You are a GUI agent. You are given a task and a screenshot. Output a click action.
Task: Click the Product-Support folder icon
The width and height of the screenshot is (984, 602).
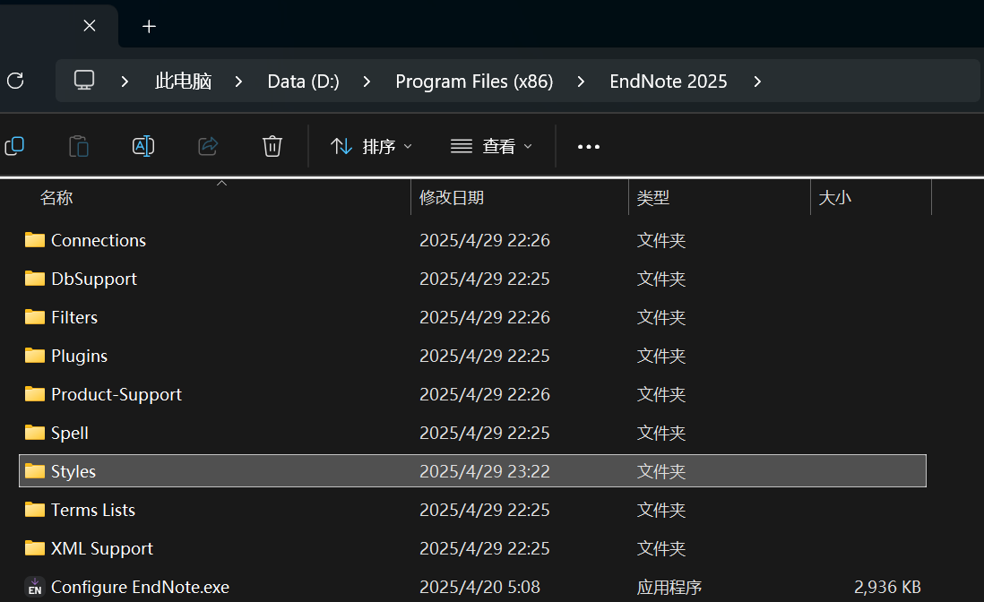point(35,394)
